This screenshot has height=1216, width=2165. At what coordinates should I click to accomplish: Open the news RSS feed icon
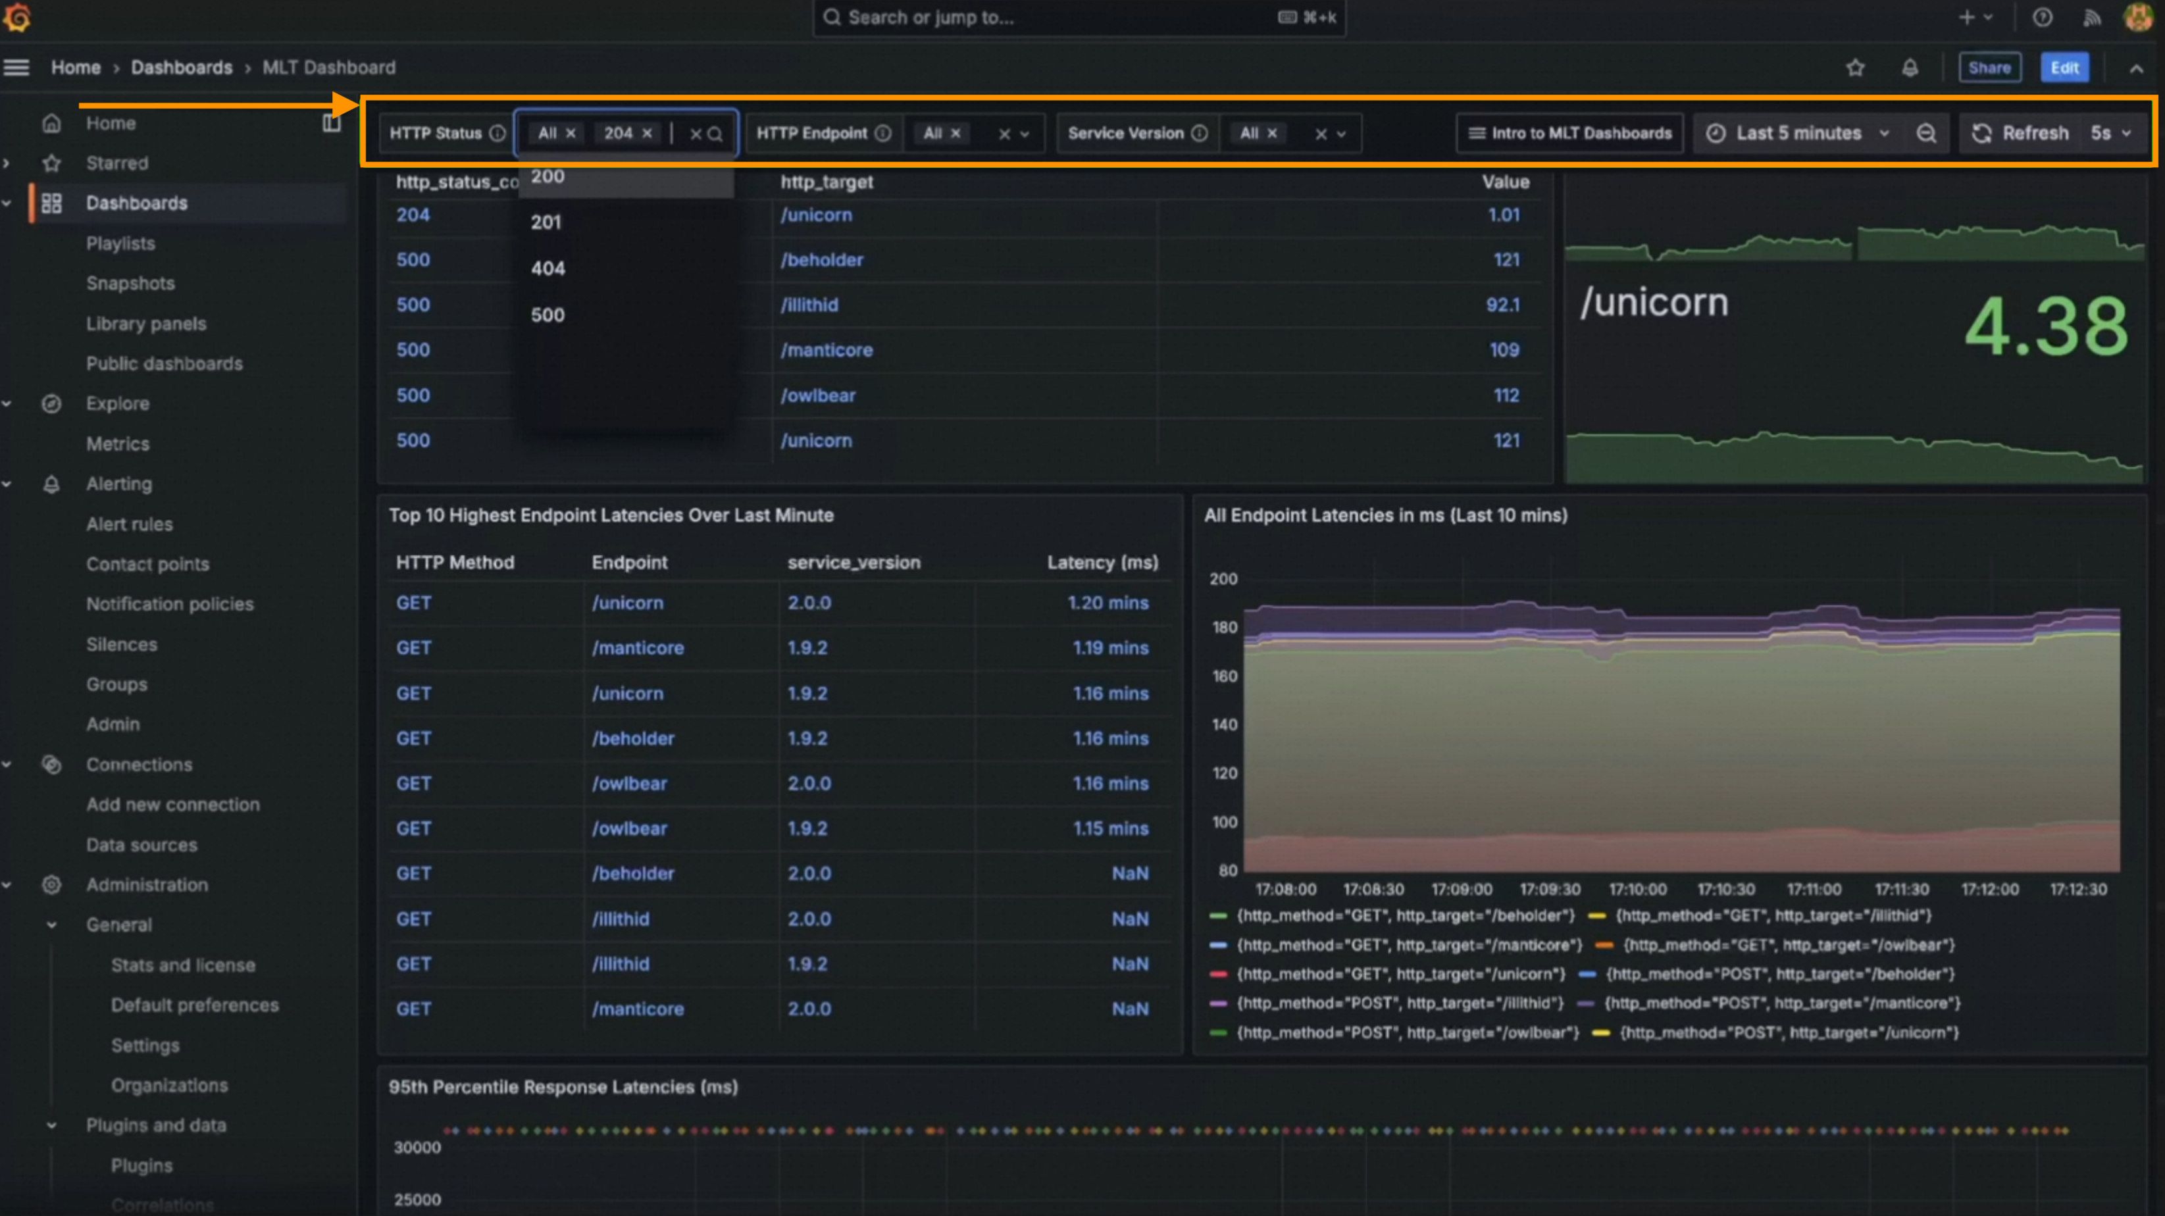pos(2092,18)
